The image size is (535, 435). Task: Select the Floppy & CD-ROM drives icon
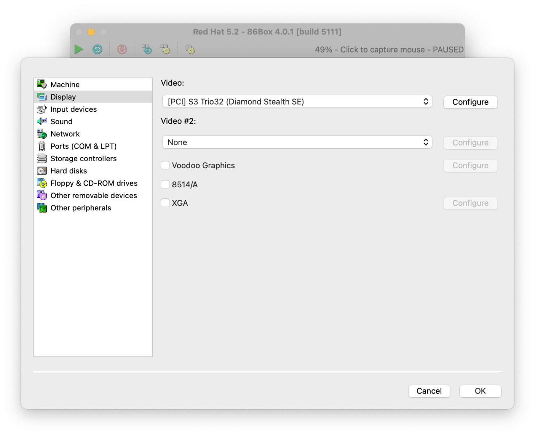click(x=42, y=183)
